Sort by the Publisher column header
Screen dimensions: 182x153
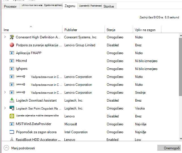click(x=83, y=29)
